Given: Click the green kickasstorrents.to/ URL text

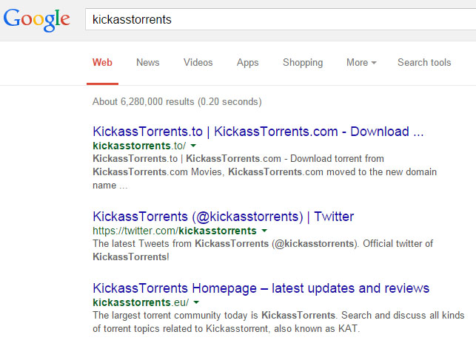Looking at the screenshot, I should pos(139,146).
